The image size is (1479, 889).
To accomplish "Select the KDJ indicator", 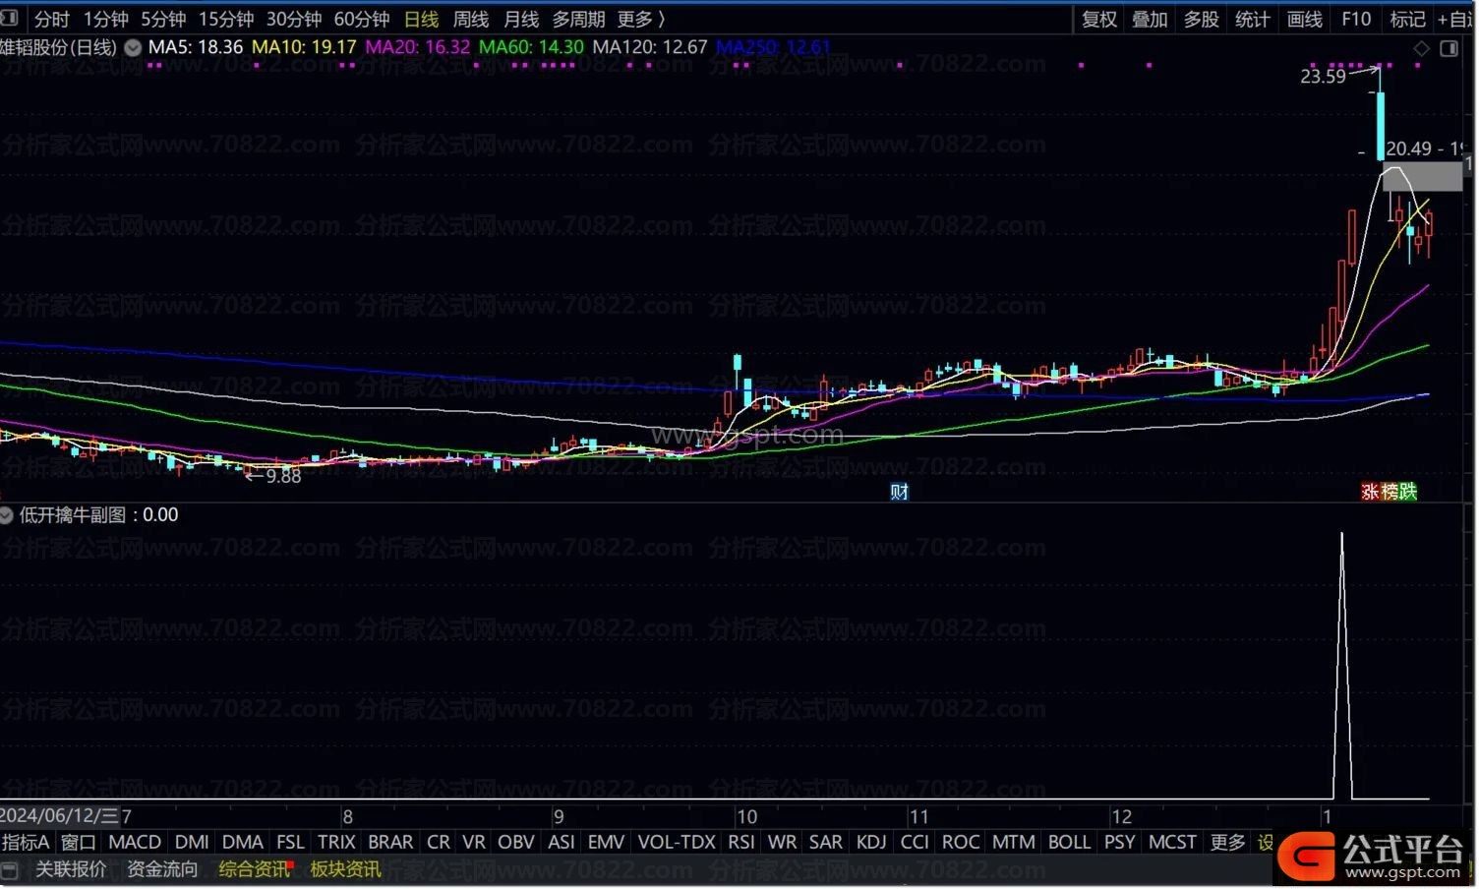I will (x=871, y=843).
